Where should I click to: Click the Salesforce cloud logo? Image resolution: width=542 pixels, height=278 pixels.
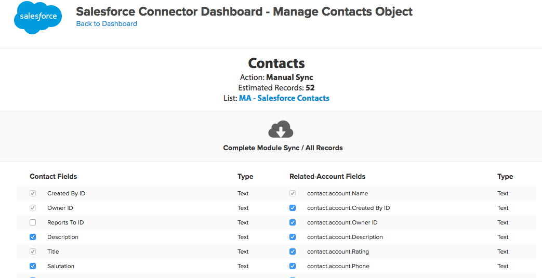point(38,18)
